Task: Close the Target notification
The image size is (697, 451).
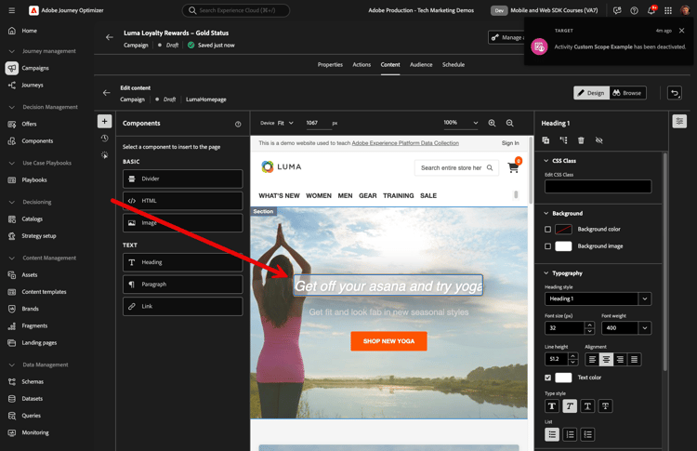Action: pos(682,31)
